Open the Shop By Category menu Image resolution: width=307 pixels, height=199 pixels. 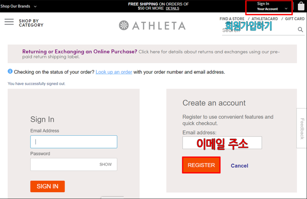point(31,23)
